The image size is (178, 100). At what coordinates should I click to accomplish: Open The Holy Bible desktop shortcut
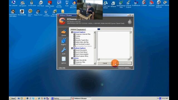point(22,12)
